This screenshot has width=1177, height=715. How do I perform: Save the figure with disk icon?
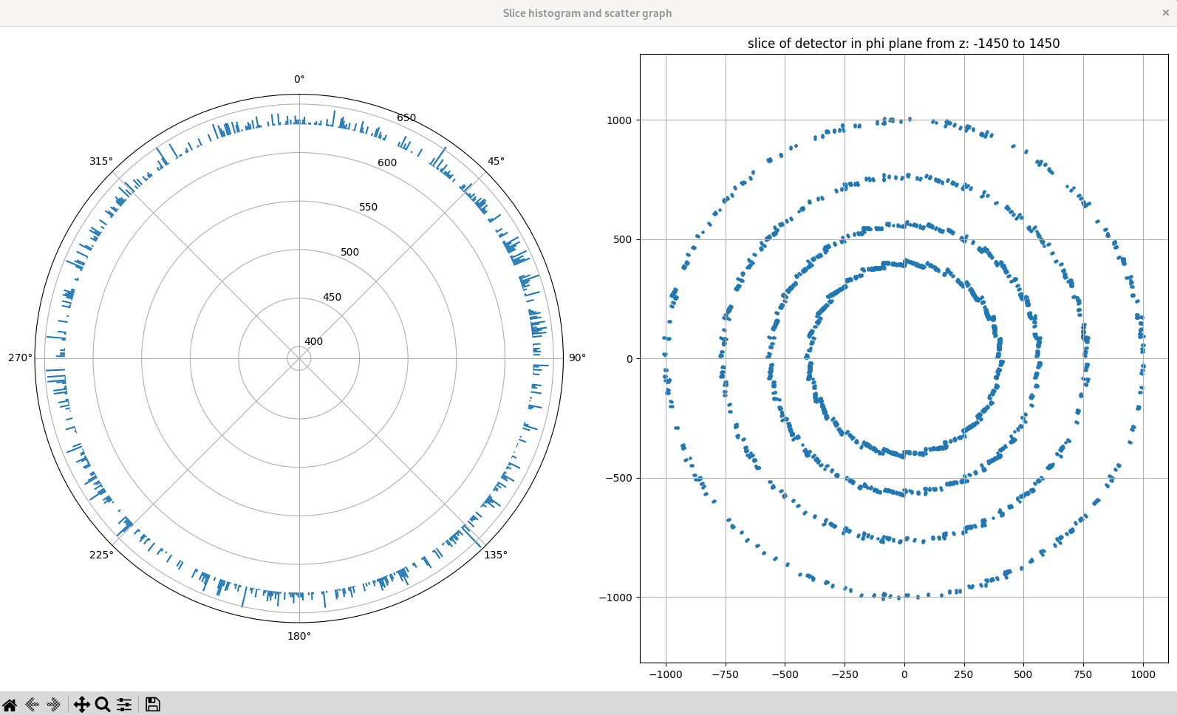[153, 705]
